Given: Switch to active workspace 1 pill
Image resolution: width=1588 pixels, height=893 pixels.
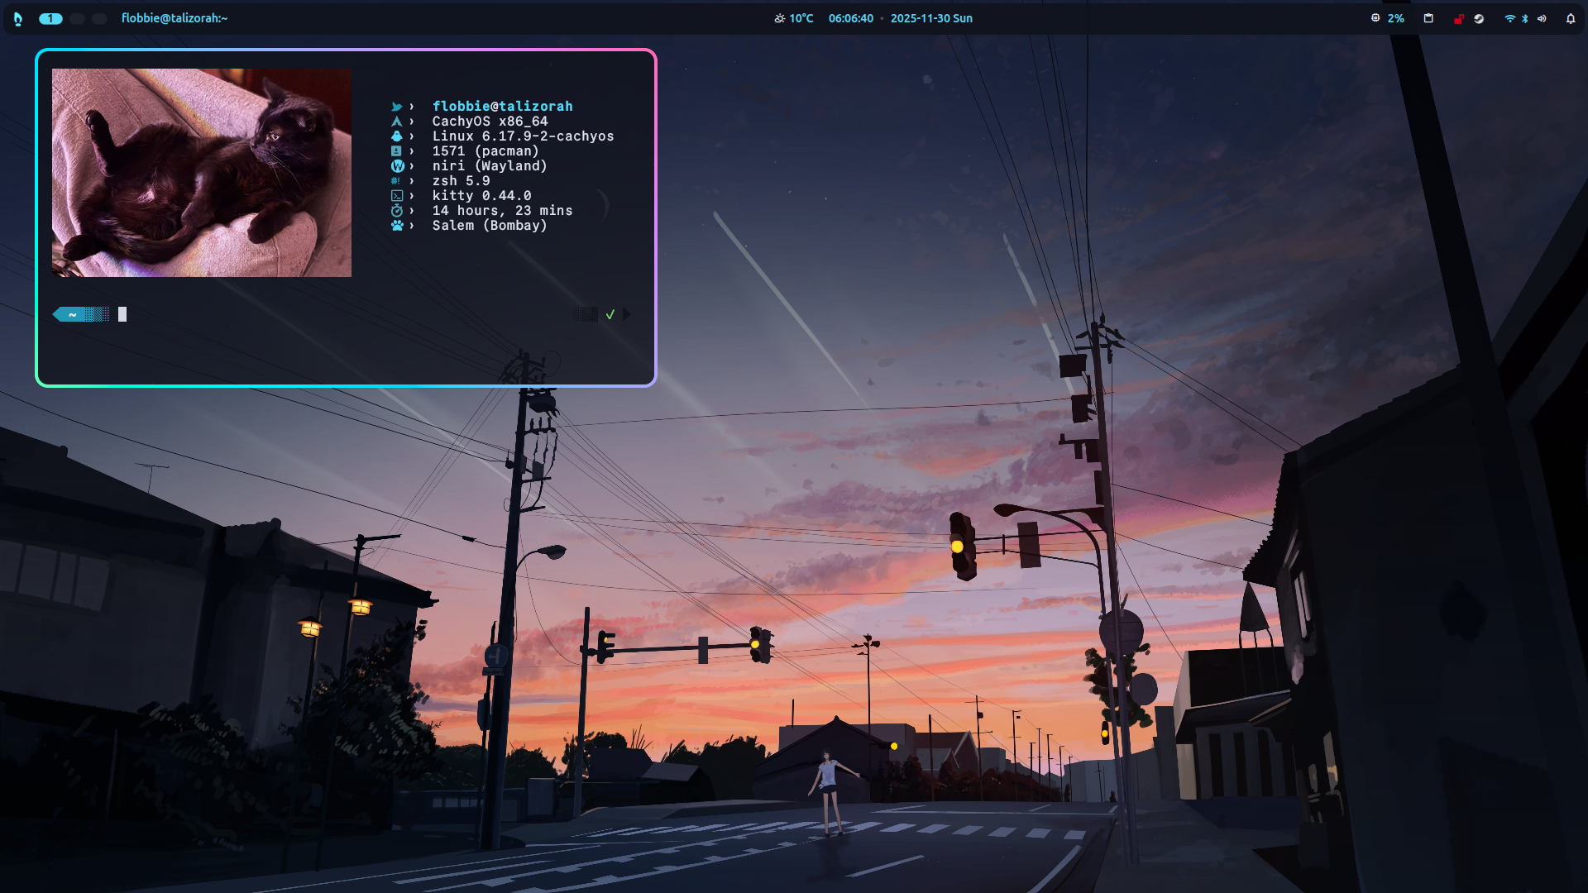Looking at the screenshot, I should (x=50, y=18).
